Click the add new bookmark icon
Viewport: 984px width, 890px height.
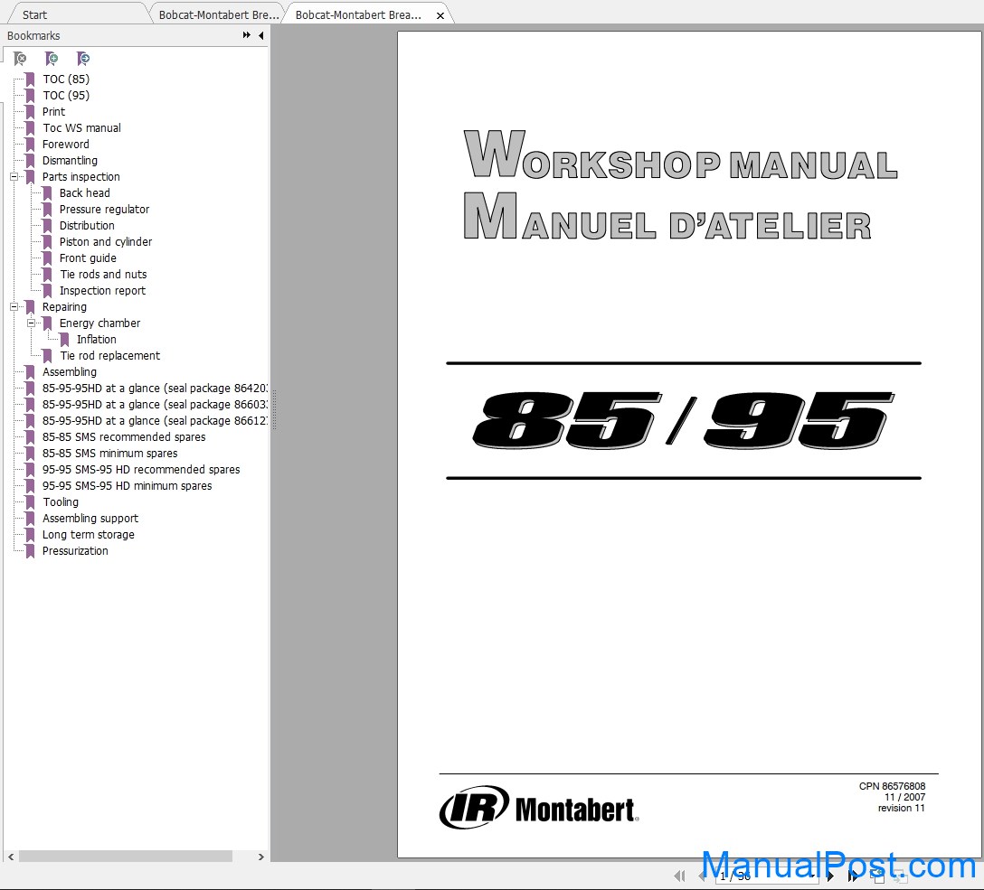point(52,59)
